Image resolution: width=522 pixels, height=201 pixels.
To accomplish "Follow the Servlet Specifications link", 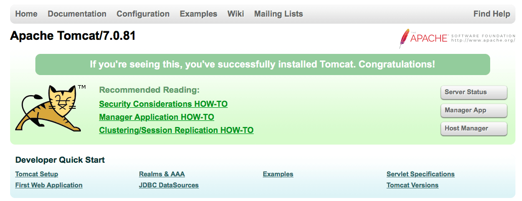I will 420,174.
